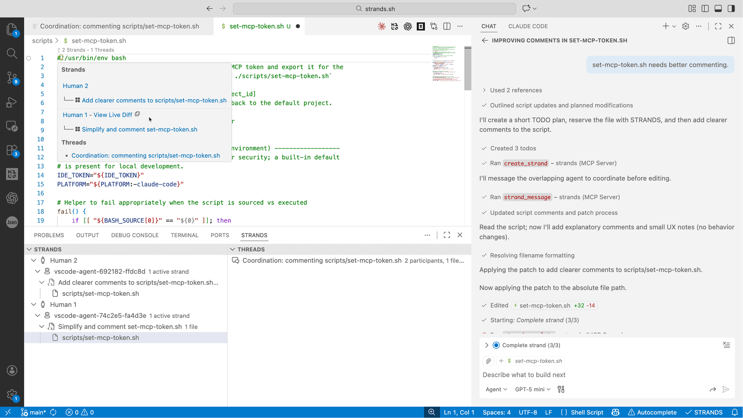The image size is (743, 418).
Task: Split the editor using the split layout icon
Action: [x=447, y=26]
